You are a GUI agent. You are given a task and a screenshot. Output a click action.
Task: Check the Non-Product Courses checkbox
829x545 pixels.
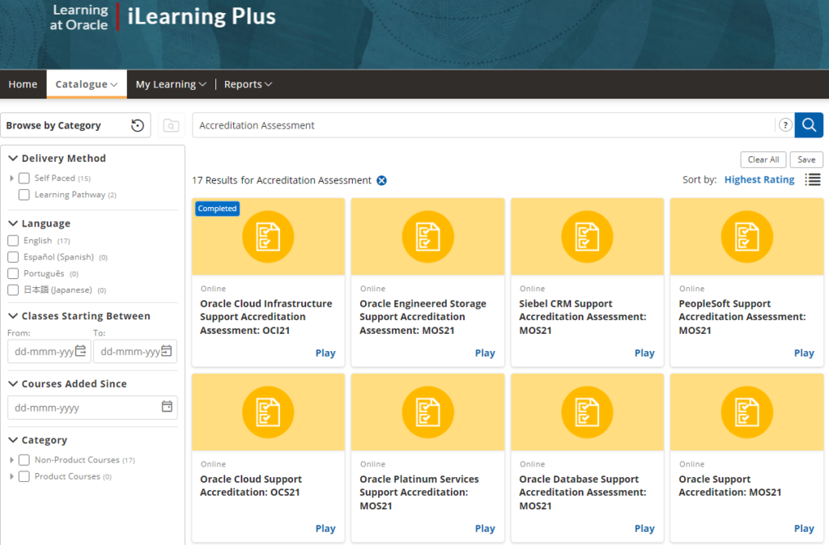click(x=23, y=460)
